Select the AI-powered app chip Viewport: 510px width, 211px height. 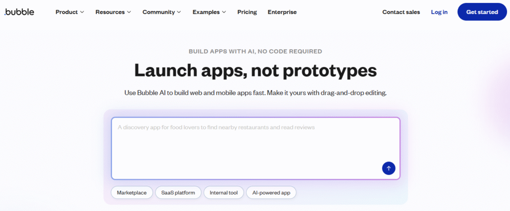click(x=271, y=193)
